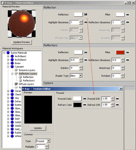Close the Texture Editor window
The height and width of the screenshot is (150, 136).
point(121,89)
